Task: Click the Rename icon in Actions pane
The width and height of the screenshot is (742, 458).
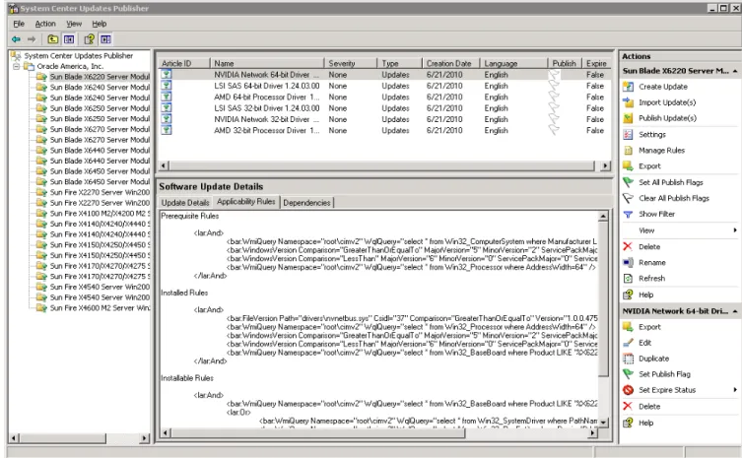Action: [x=628, y=263]
